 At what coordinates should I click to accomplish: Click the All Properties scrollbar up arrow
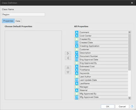click(x=129, y=32)
